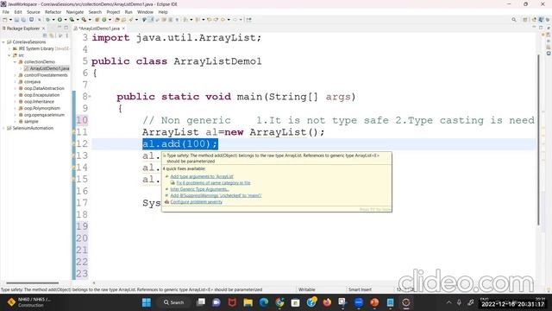The width and height of the screenshot is (552, 311).
Task: Click the editor vertical scrollbar
Action: click(x=538, y=140)
